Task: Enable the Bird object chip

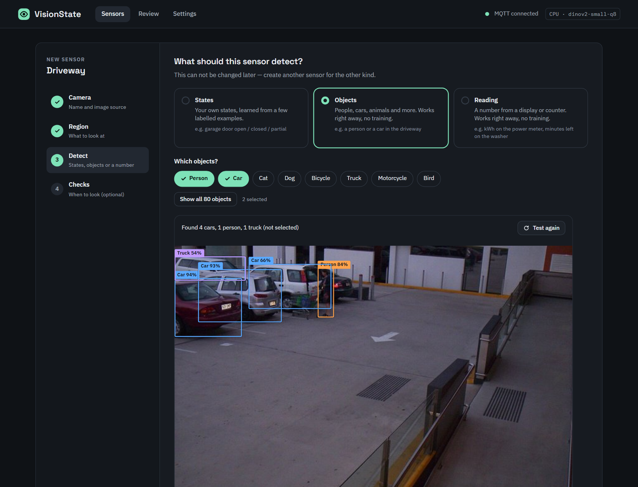Action: (x=429, y=179)
